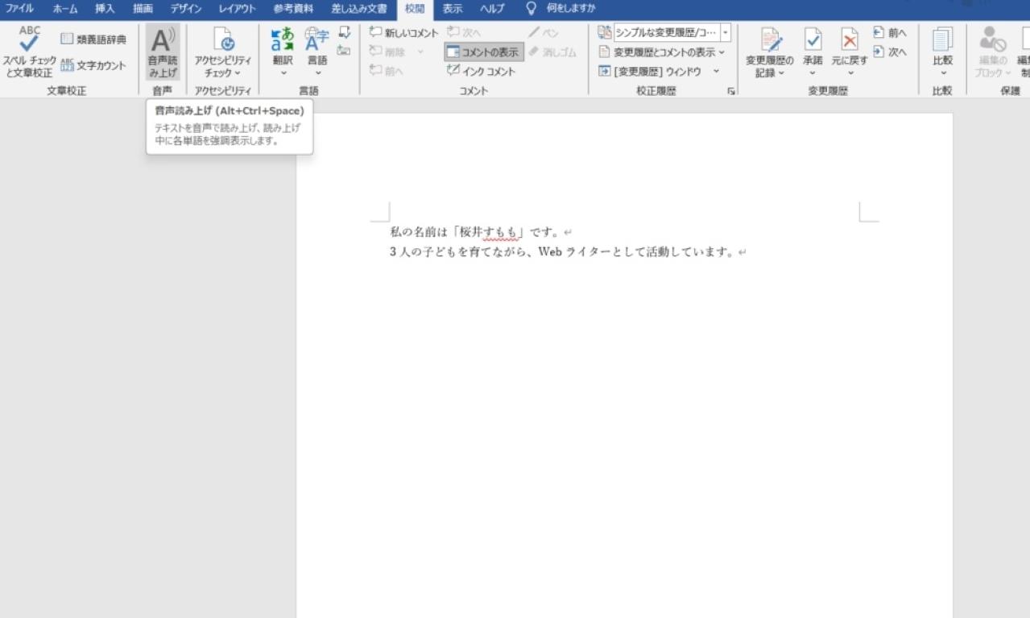Viewport: 1030px width, 618px height.
Task: Switch to the 差し込み文書 tab
Action: [x=359, y=9]
